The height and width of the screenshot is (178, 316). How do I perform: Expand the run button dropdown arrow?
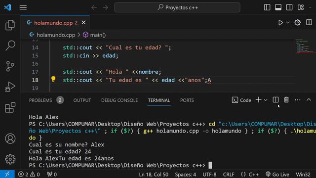coord(288,22)
